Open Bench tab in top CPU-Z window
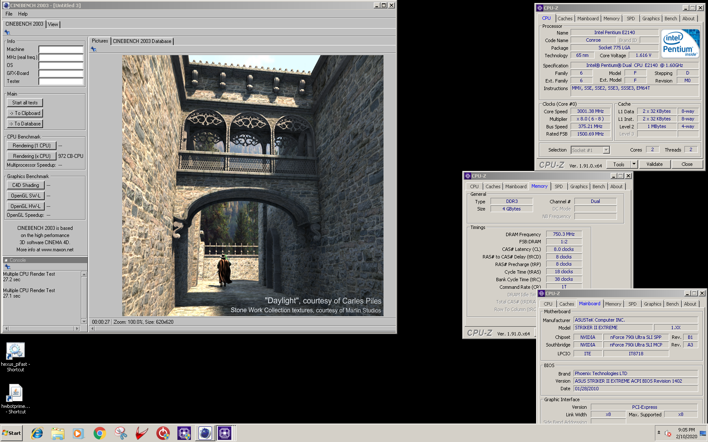 point(671,19)
